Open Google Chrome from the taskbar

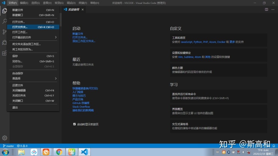tap(59, 152)
